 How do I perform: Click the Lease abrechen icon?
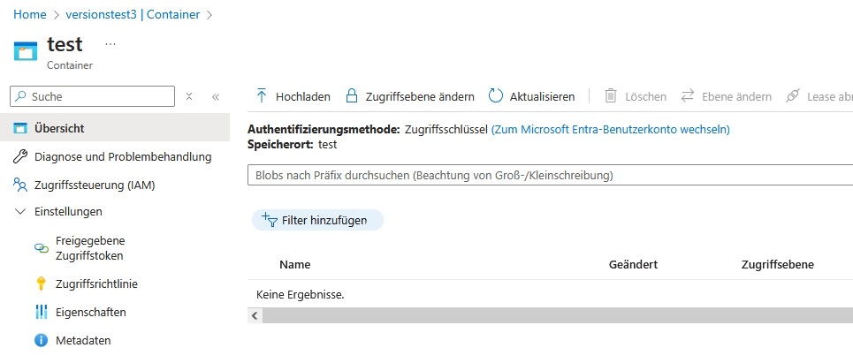pos(792,96)
